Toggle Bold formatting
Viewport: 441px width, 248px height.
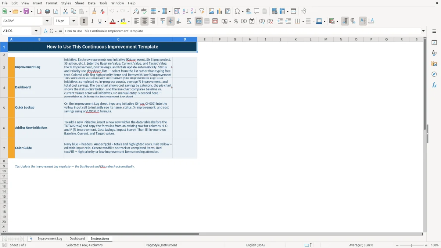tap(84, 21)
